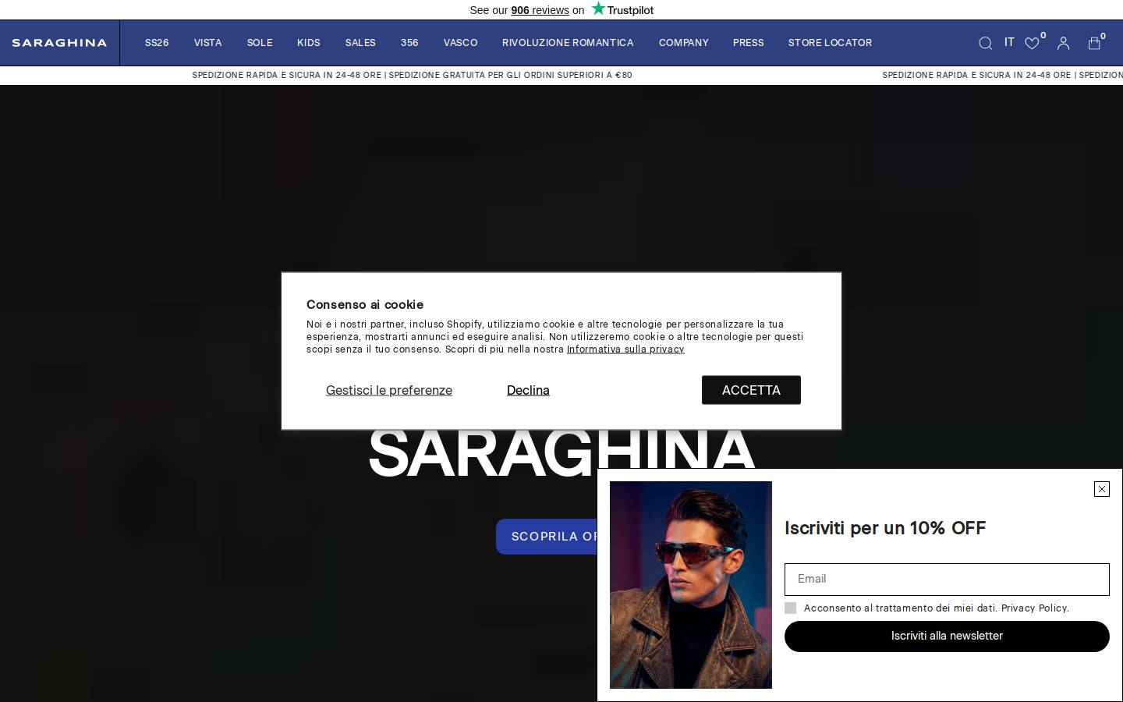
Task: Go to RIVOLUZIONE ROMANTICA
Action: pos(568,43)
